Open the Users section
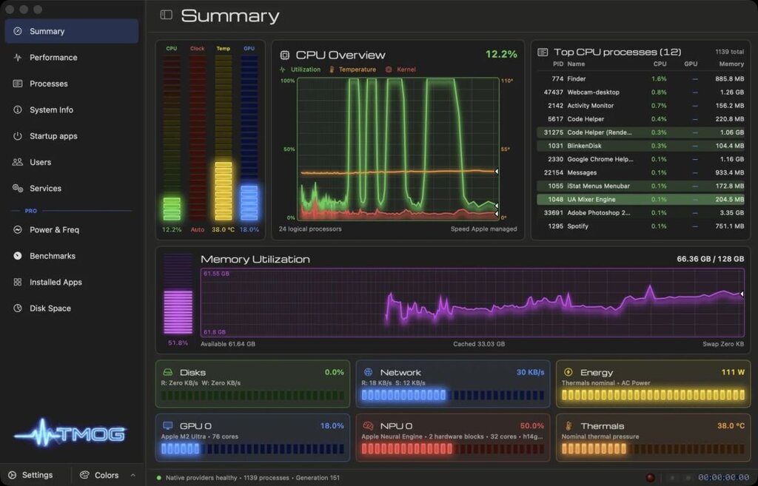This screenshot has height=486, width=758. [x=72, y=162]
